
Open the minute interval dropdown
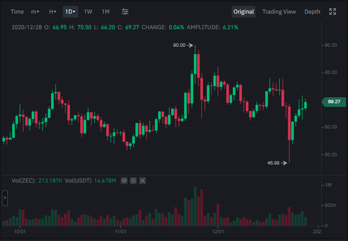35,12
